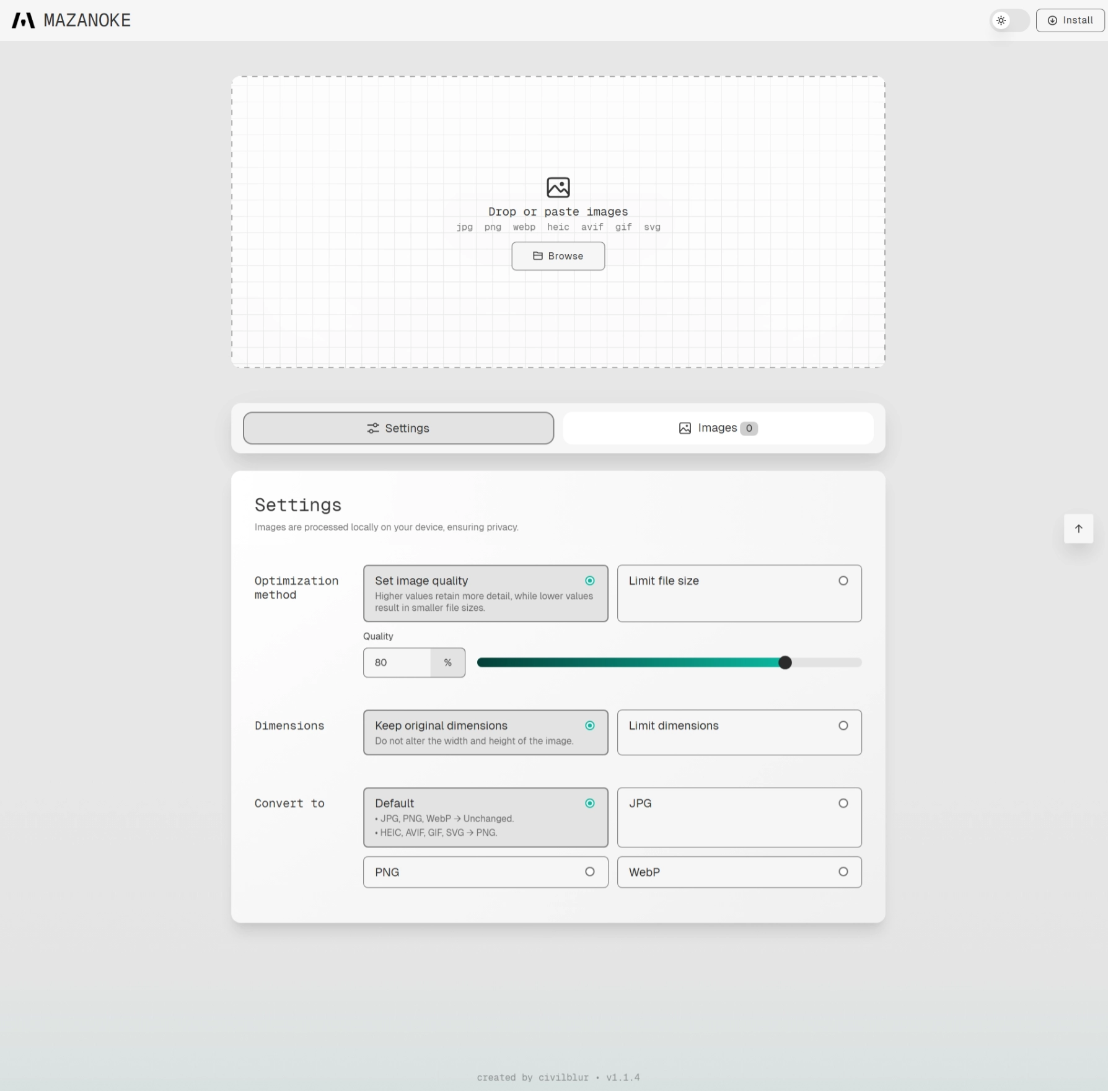This screenshot has width=1108, height=1091.
Task: Click the 'heic' format label
Action: [558, 227]
